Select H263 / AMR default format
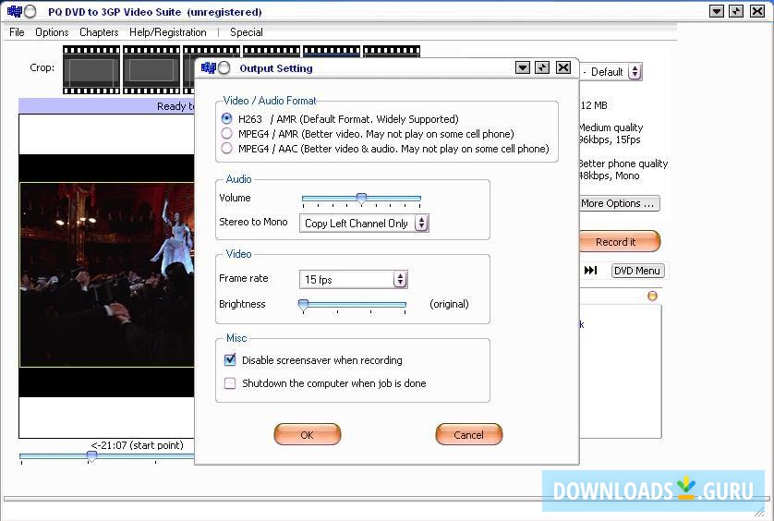774x521 pixels. pos(226,118)
